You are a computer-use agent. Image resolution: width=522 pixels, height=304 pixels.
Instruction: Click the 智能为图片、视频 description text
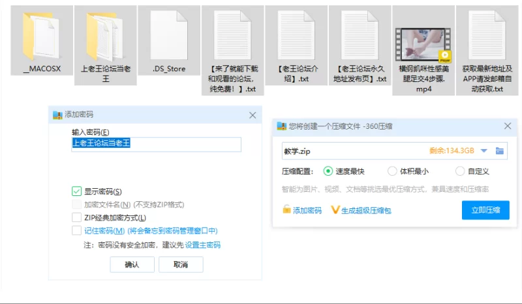[x=385, y=189]
